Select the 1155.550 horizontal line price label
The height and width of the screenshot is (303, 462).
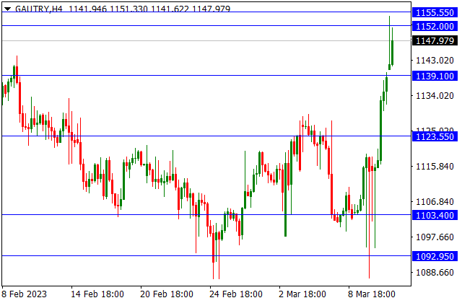[435, 13]
